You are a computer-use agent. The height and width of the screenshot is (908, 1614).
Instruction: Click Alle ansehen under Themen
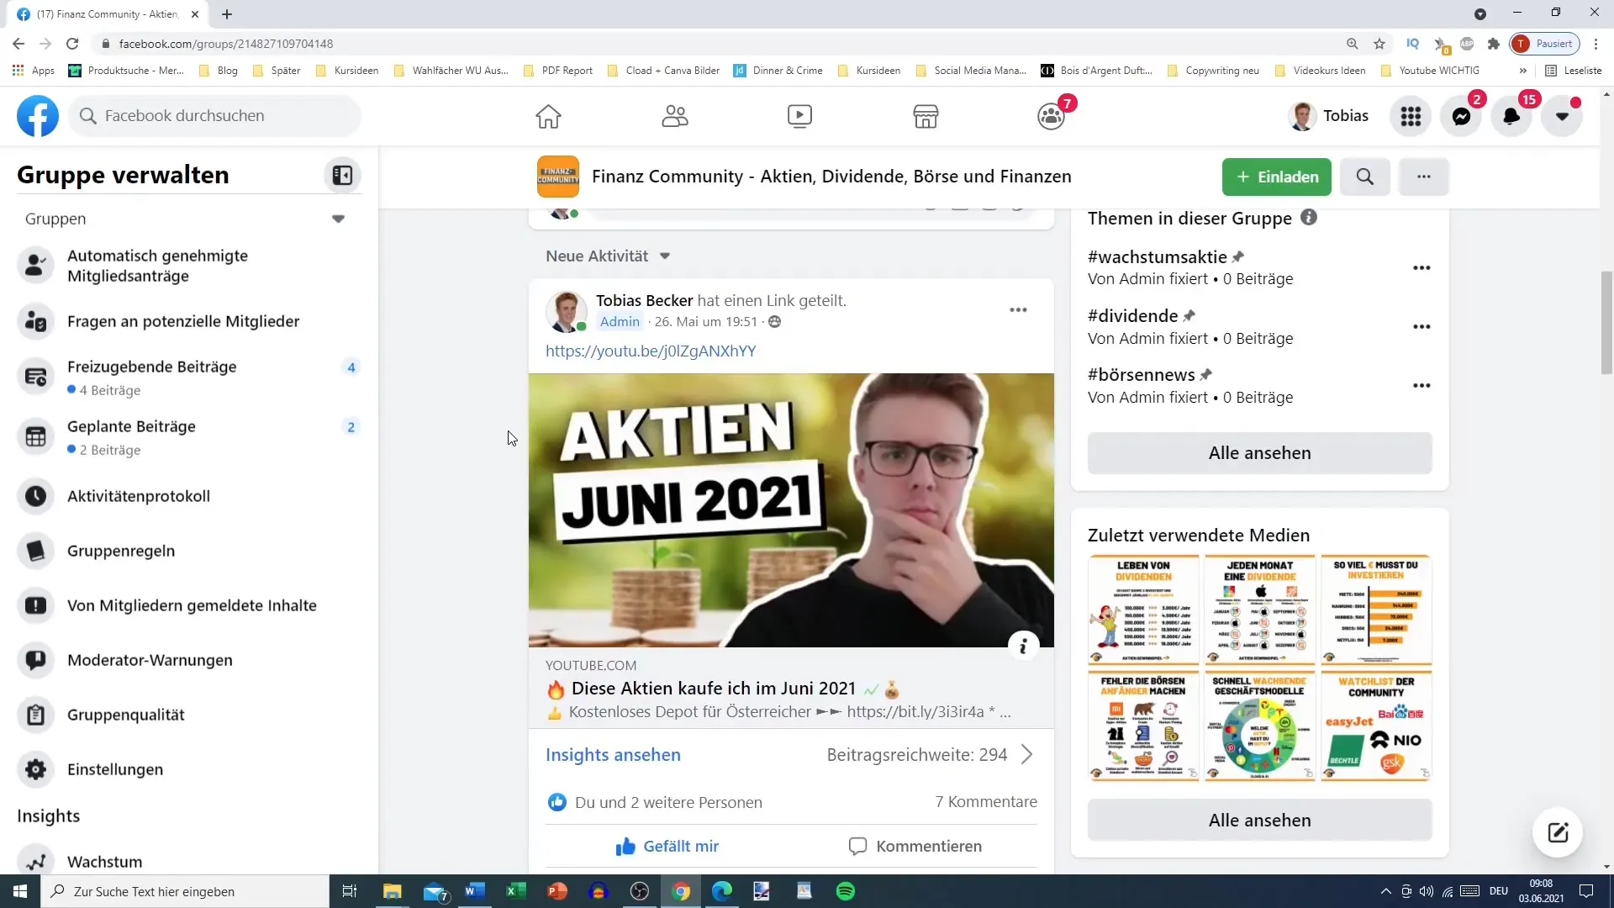pyautogui.click(x=1259, y=453)
